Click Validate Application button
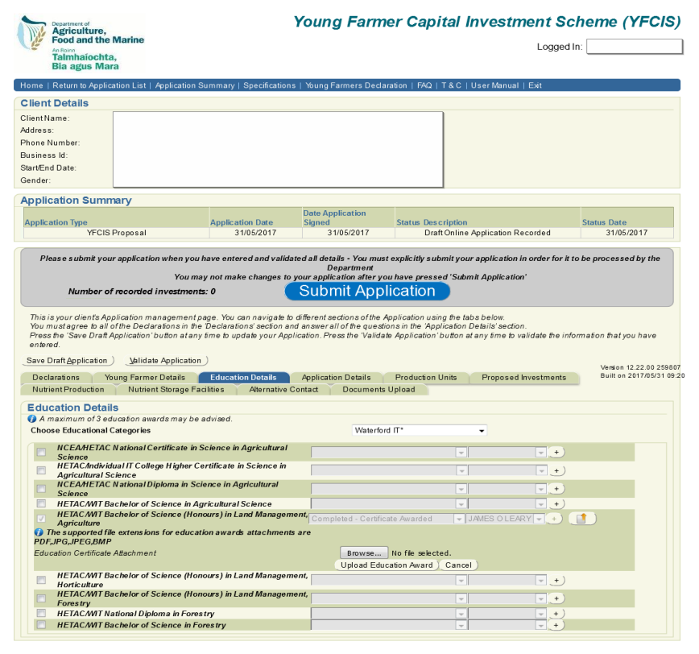Image resolution: width=699 pixels, height=654 pixels. coord(165,361)
